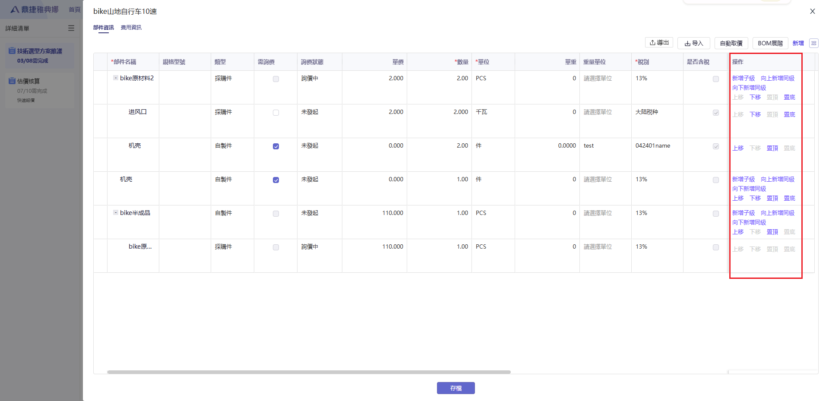Viewport: 829px width, 401px height.
Task: Click the 自動取價 button
Action: click(731, 43)
